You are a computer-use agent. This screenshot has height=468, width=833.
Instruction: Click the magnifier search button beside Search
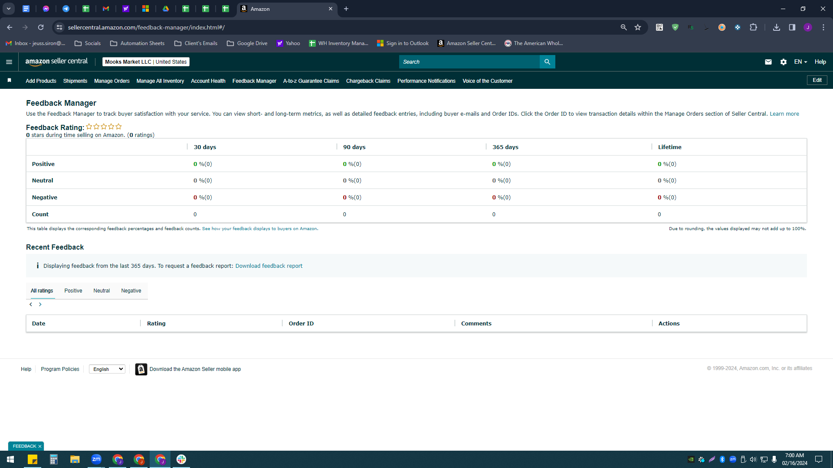547,62
